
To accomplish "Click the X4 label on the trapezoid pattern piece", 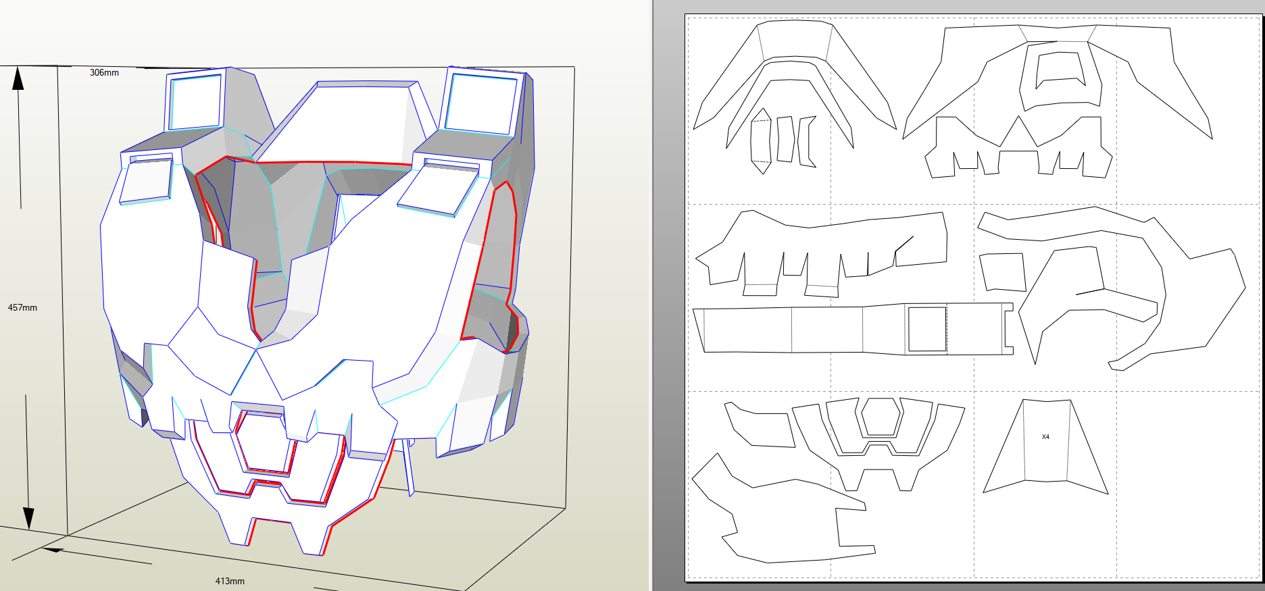I will pos(1045,437).
